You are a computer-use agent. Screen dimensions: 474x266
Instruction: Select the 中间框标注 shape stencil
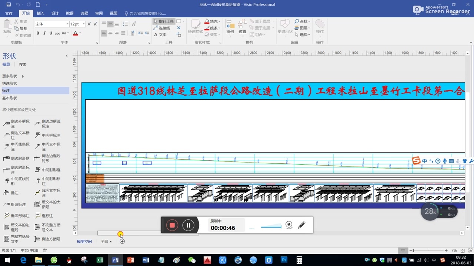48,136
